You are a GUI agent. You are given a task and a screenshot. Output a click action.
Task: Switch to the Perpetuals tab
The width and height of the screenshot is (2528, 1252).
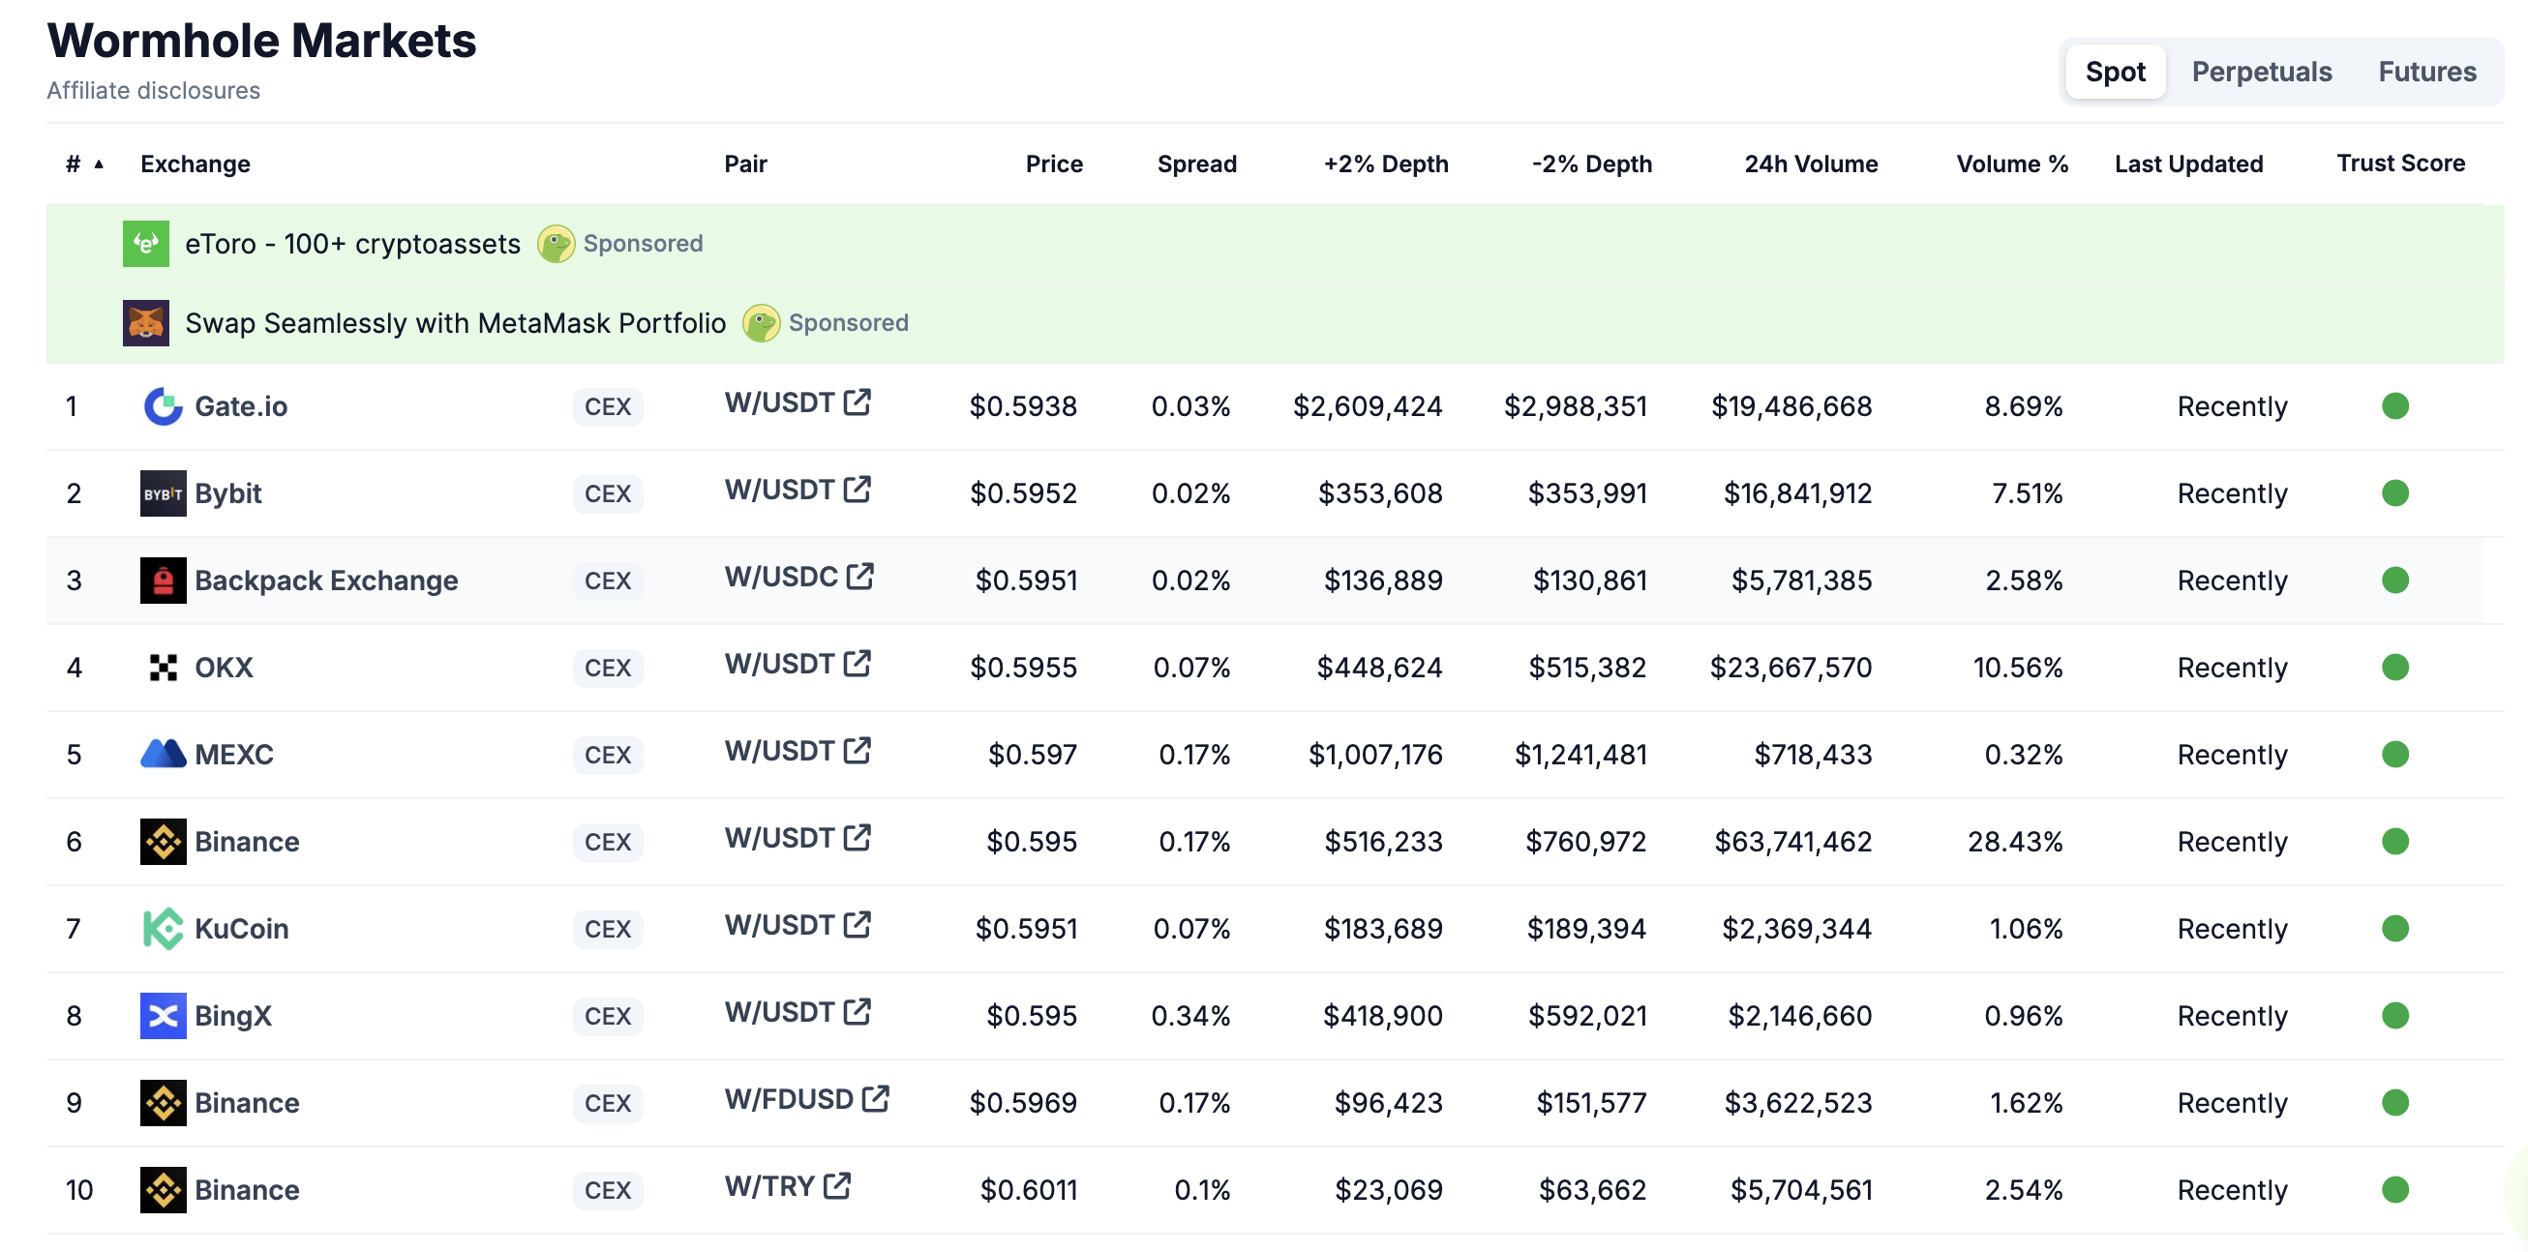(2260, 72)
